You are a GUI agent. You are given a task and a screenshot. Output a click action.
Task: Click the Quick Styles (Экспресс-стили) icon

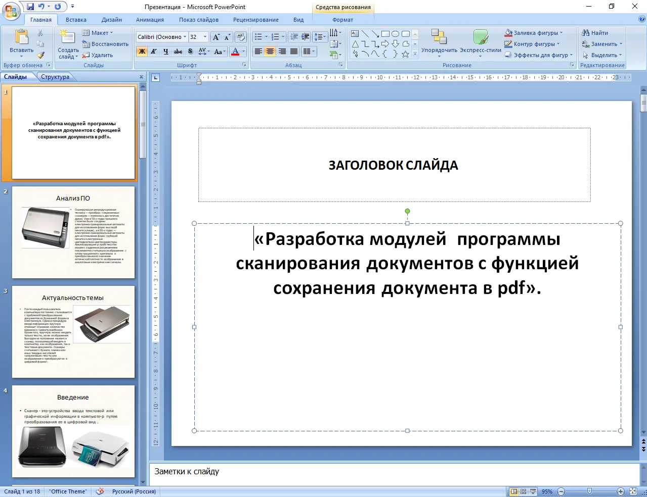pos(480,37)
